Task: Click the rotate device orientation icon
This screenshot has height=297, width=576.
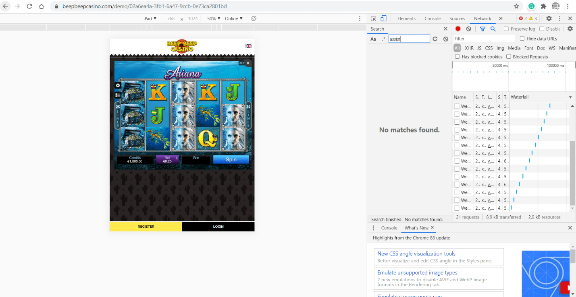Action: (254, 19)
